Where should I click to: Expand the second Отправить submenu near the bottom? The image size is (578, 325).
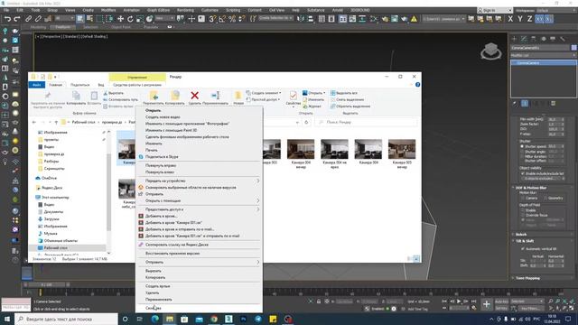200,262
